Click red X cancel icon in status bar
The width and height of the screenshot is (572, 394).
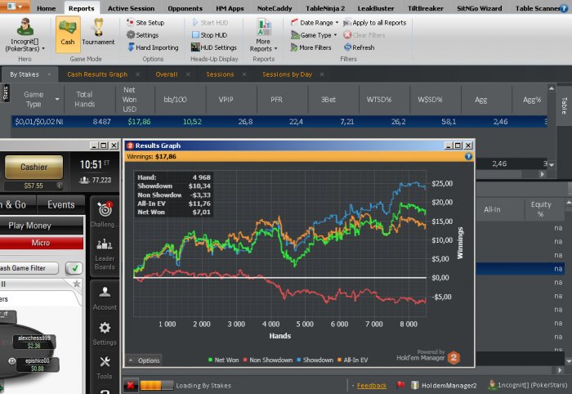(130, 385)
